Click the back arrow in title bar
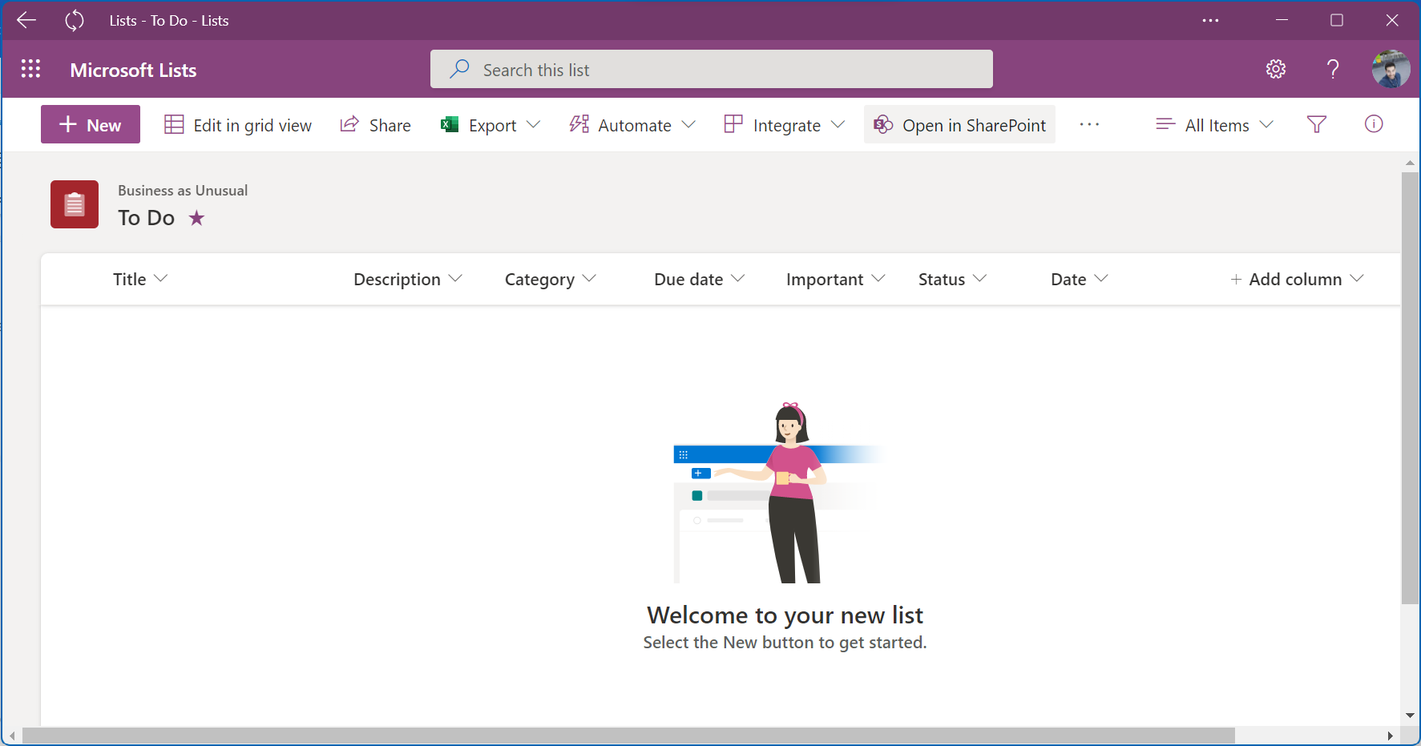The width and height of the screenshot is (1421, 746). (x=26, y=21)
